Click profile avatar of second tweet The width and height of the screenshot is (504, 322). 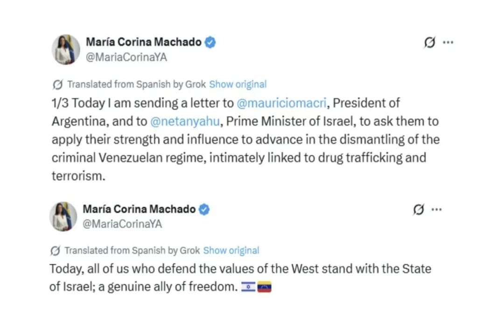click(x=63, y=216)
